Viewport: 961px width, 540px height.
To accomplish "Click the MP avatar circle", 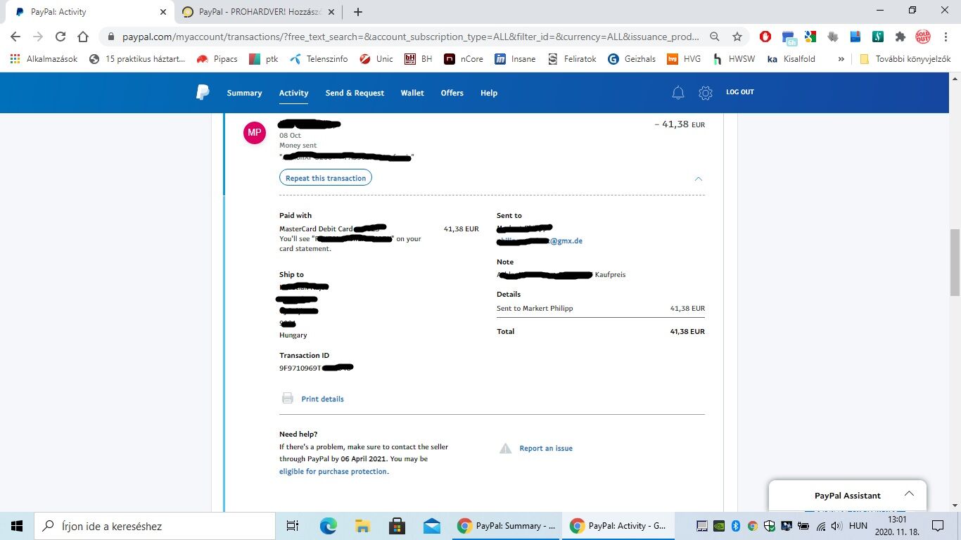I will (254, 132).
